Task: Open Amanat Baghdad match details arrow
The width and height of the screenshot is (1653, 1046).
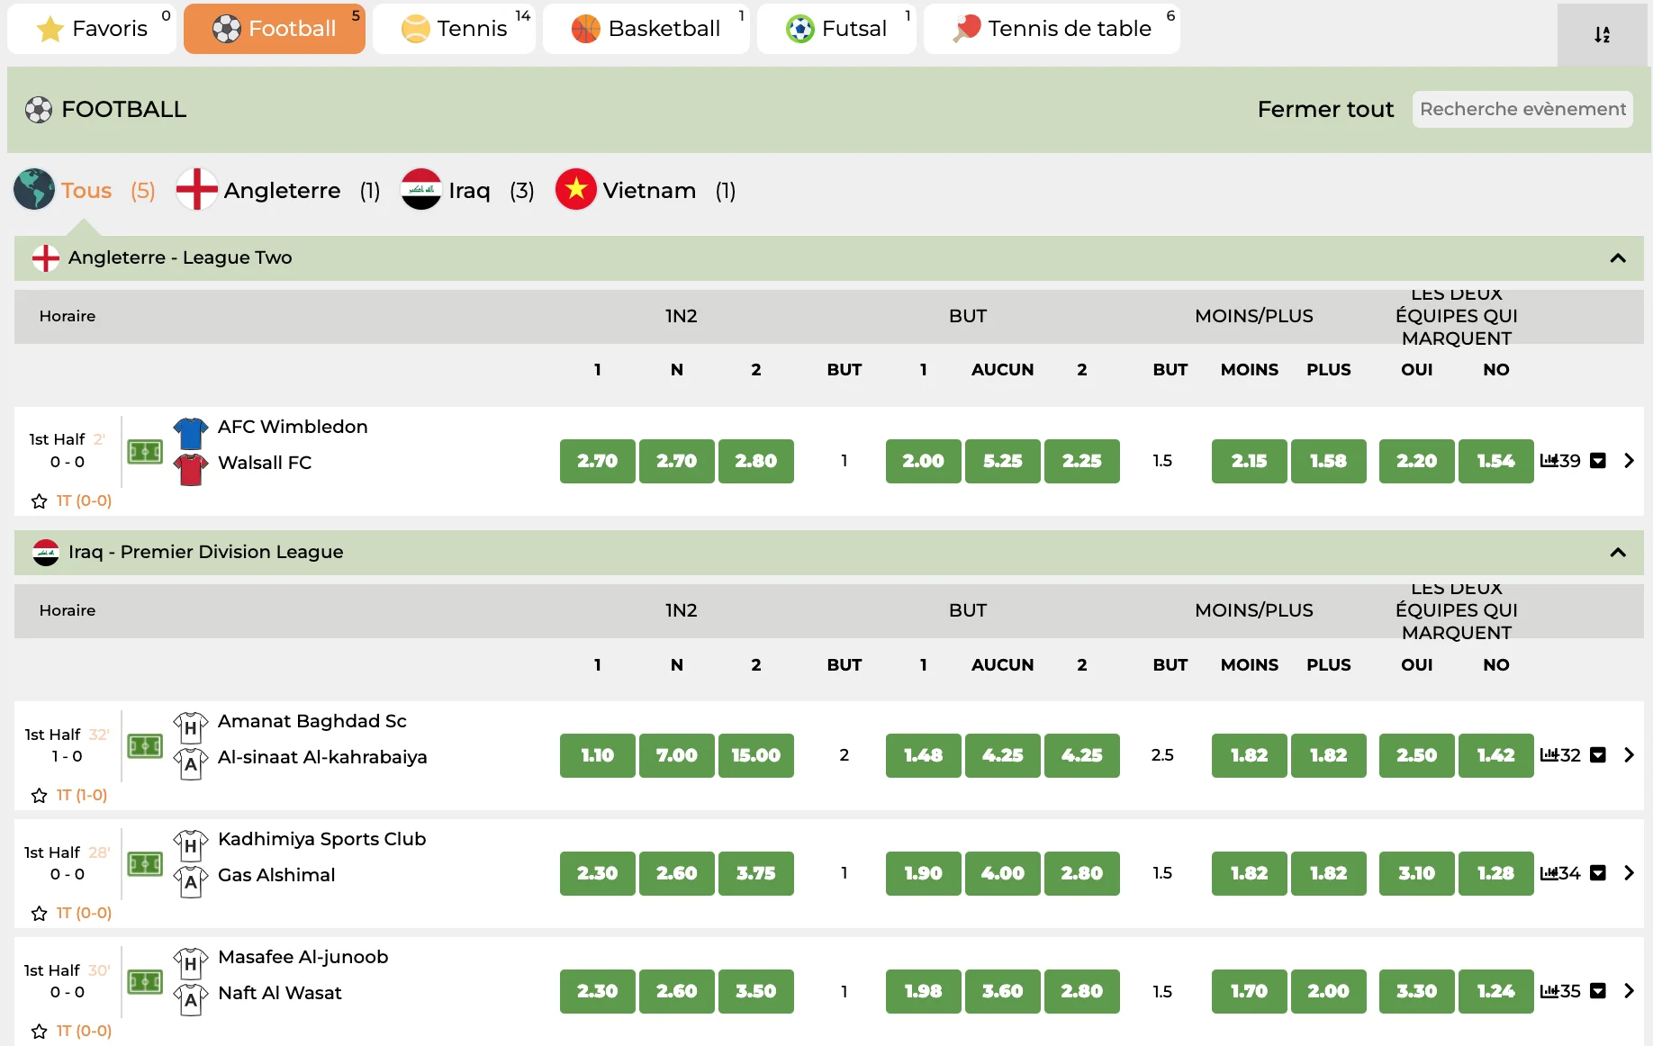Action: click(x=1629, y=755)
